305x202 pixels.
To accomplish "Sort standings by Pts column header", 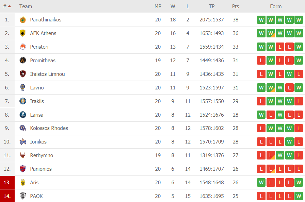I will coord(236,6).
